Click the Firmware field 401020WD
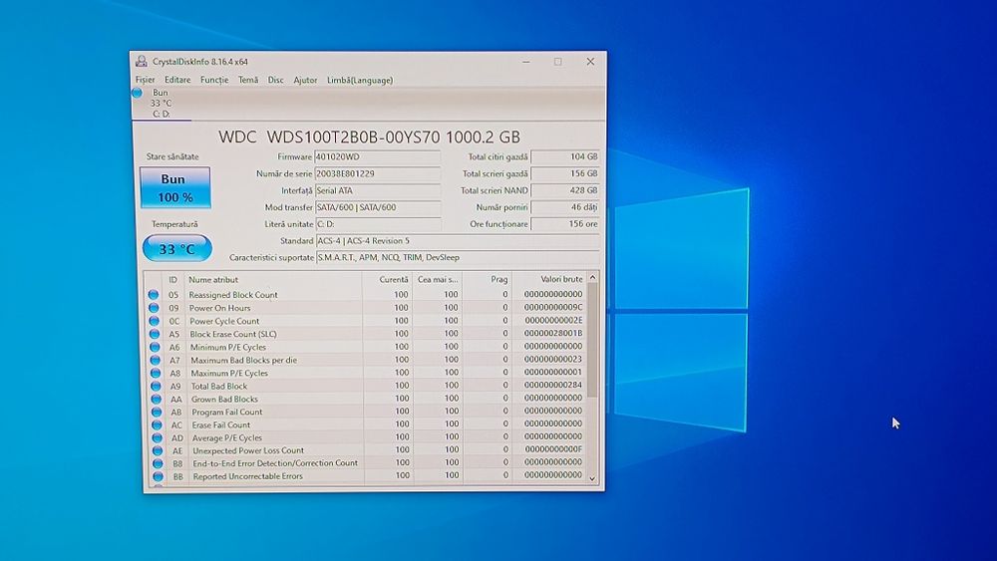The image size is (997, 561). (x=378, y=156)
